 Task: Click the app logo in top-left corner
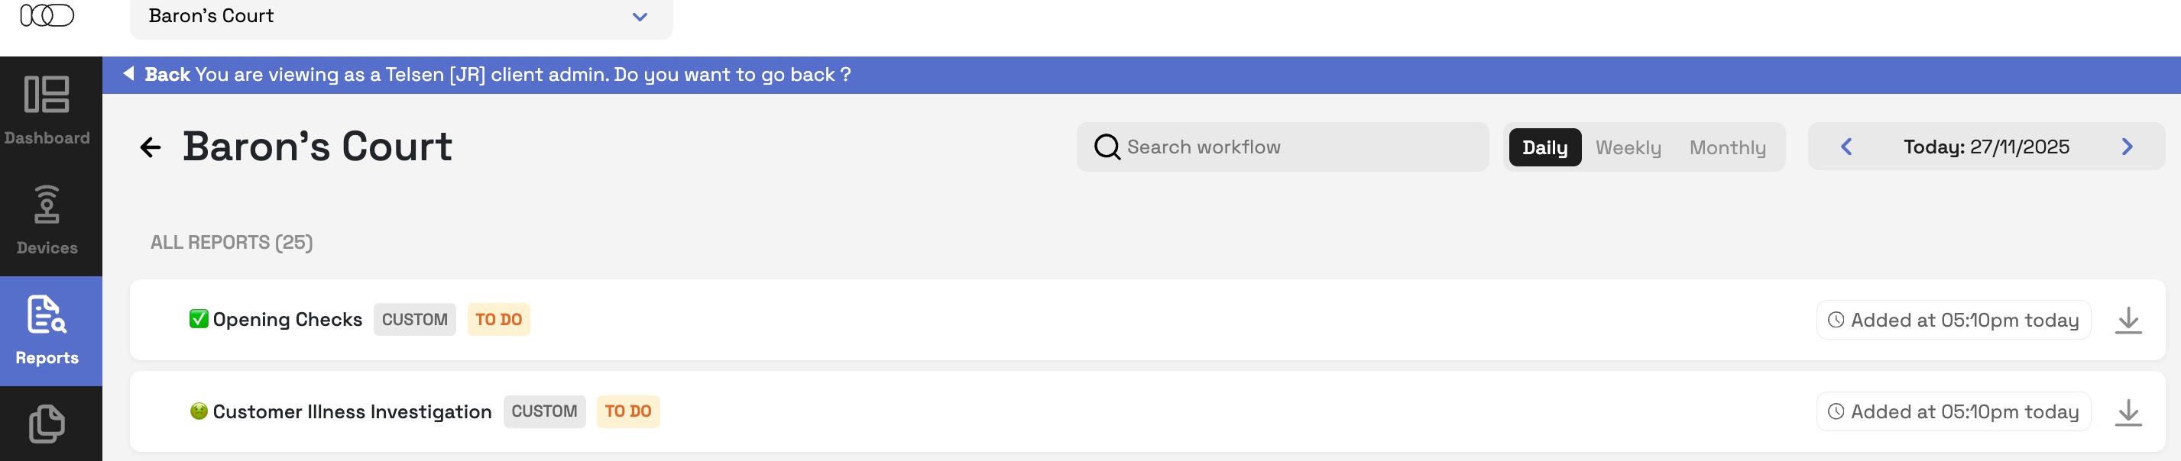coord(47,16)
